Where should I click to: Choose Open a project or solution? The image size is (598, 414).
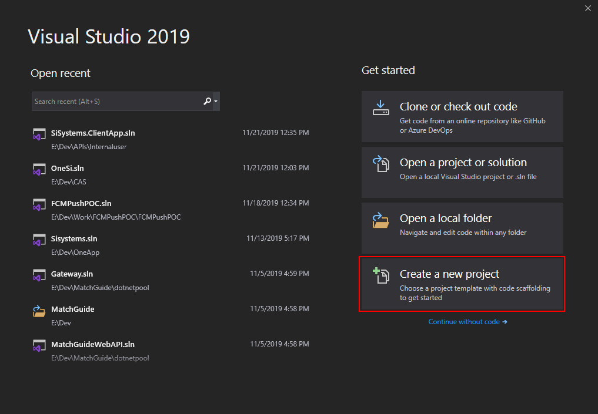[462, 172]
